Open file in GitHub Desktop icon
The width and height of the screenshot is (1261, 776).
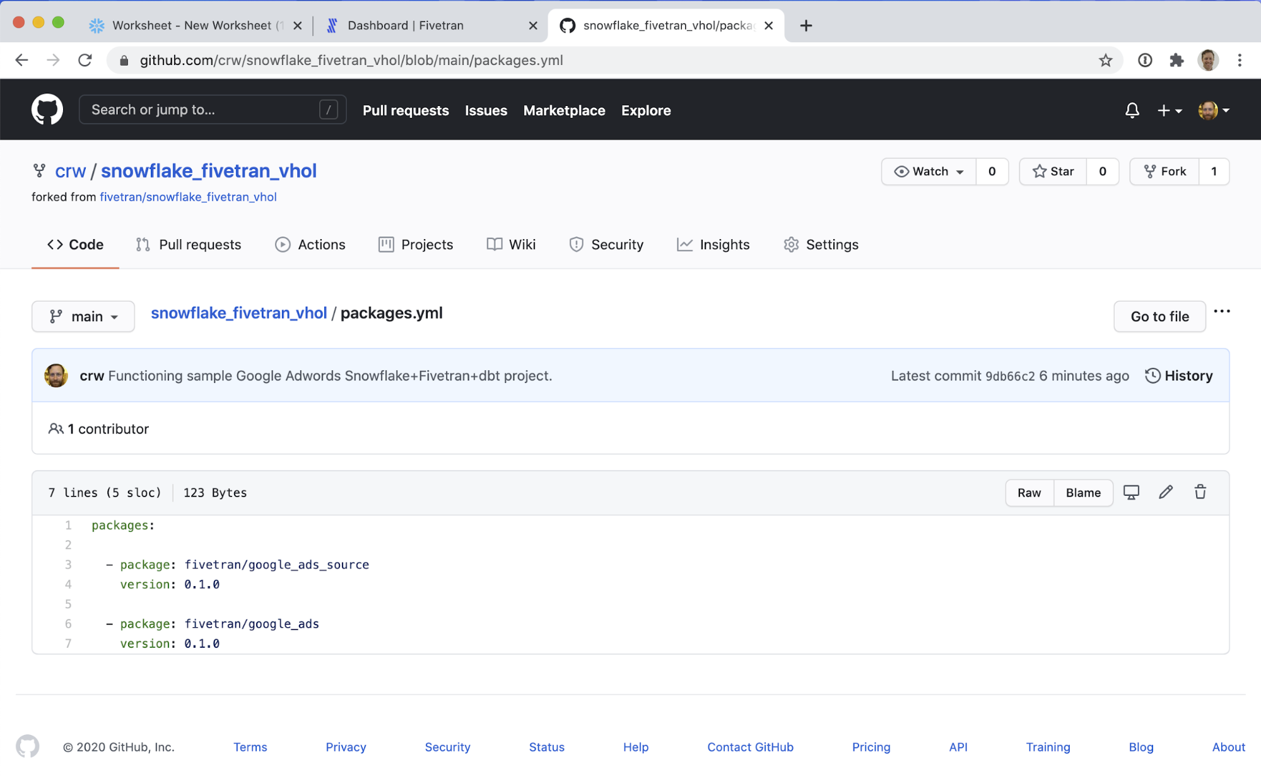click(x=1131, y=492)
